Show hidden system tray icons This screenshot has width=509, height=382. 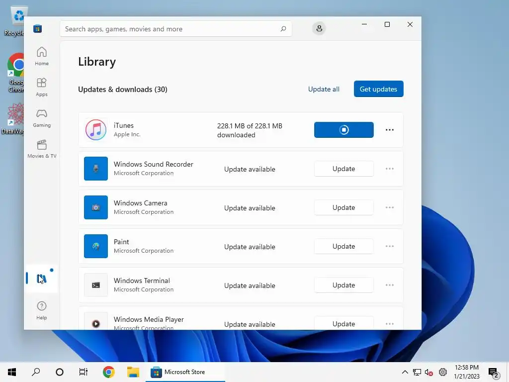405,372
